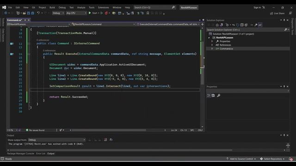
Task: Click the Live Share icon
Action: (x=271, y=13)
